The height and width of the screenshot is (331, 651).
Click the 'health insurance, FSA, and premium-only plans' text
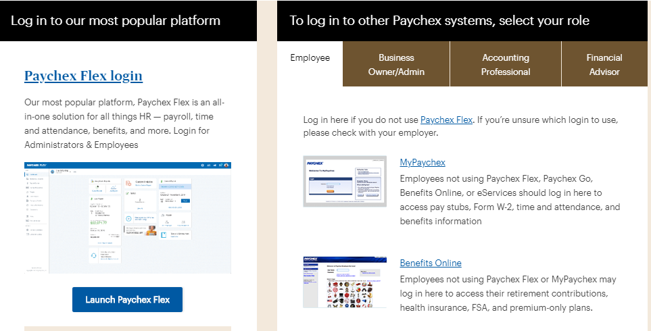[496, 308]
